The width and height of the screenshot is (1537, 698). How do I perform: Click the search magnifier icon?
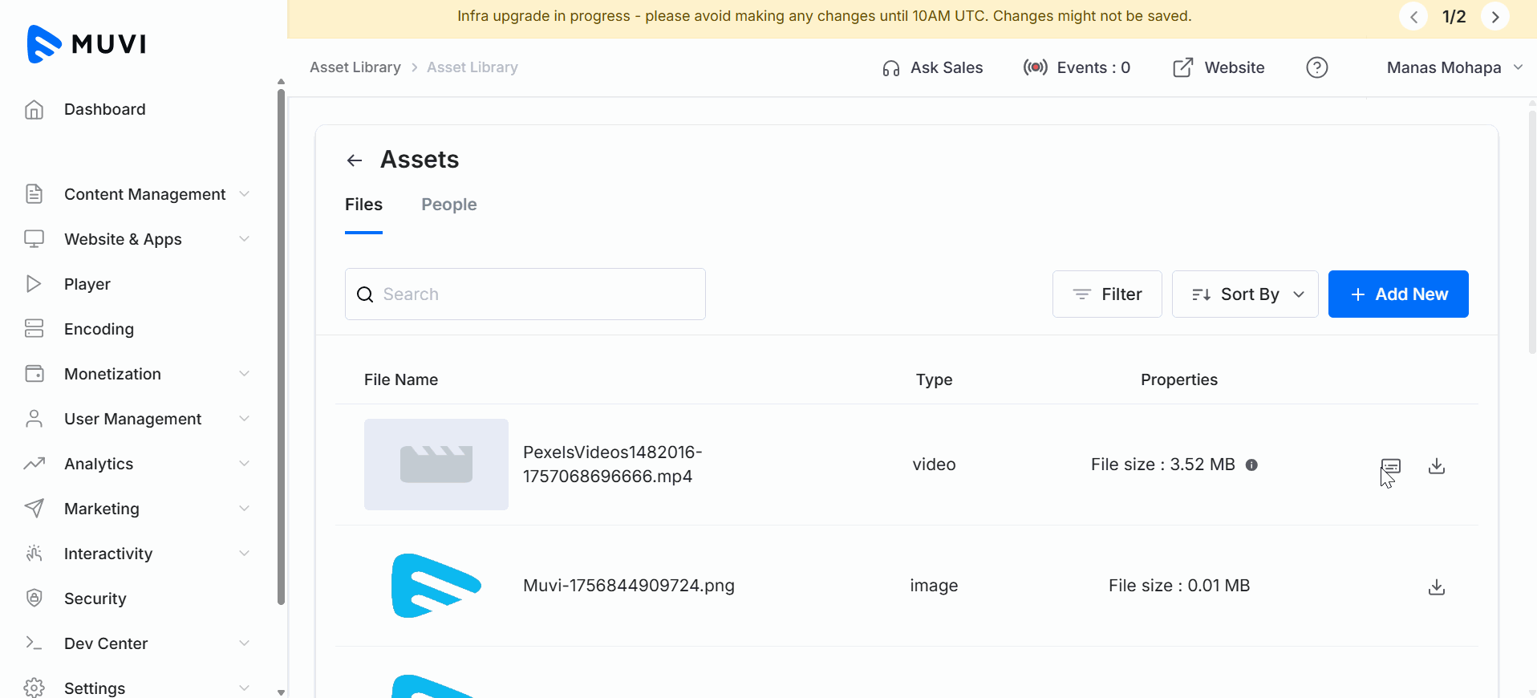[x=365, y=294]
